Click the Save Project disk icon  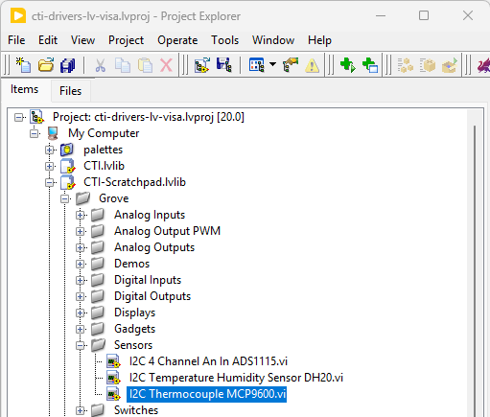tap(224, 65)
